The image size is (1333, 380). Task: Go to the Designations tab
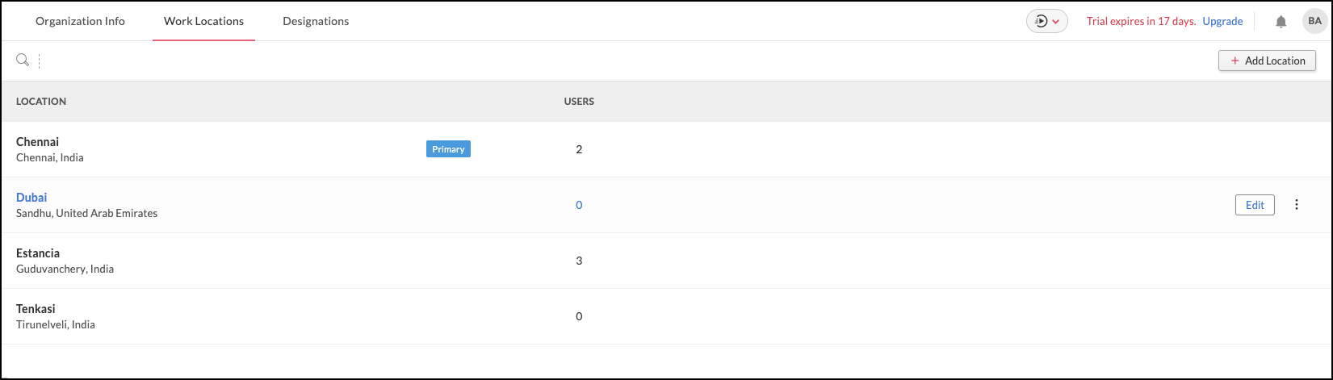click(x=316, y=22)
